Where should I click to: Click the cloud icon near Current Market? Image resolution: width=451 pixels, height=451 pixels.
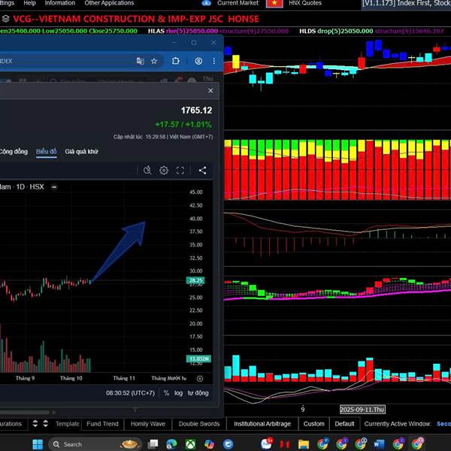point(207,3)
